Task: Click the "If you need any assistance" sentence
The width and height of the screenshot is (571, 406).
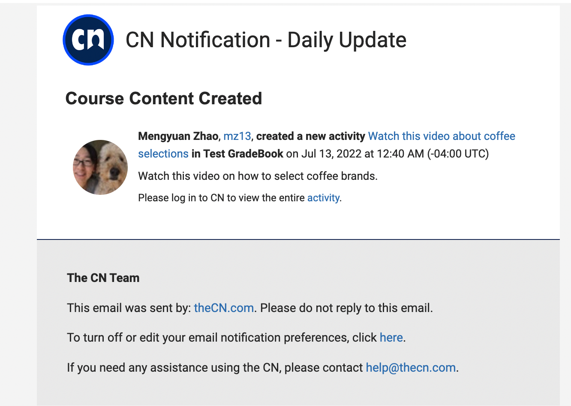Action: pos(263,368)
